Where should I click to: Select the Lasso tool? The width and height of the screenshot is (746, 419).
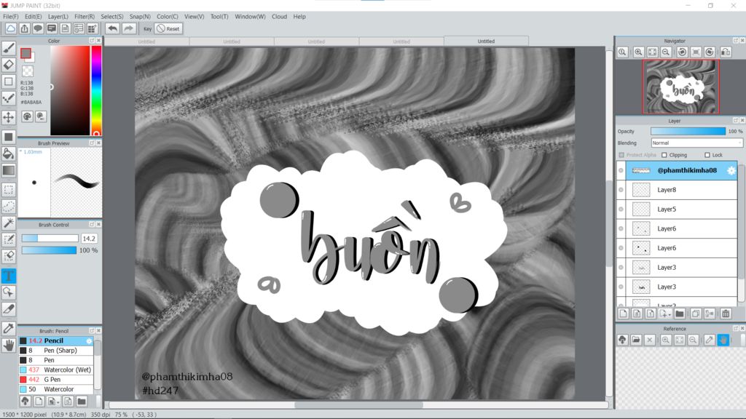9,206
